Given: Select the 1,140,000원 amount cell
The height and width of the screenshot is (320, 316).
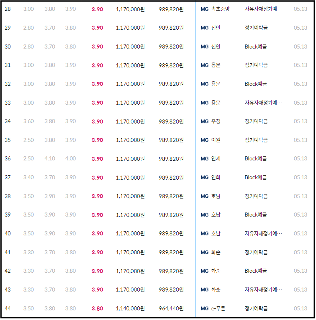Looking at the screenshot, I should pos(130,309).
